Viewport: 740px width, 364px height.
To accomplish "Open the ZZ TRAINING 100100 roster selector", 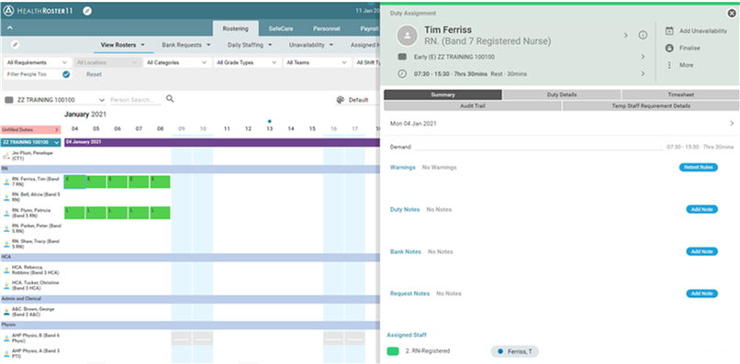I will point(55,100).
